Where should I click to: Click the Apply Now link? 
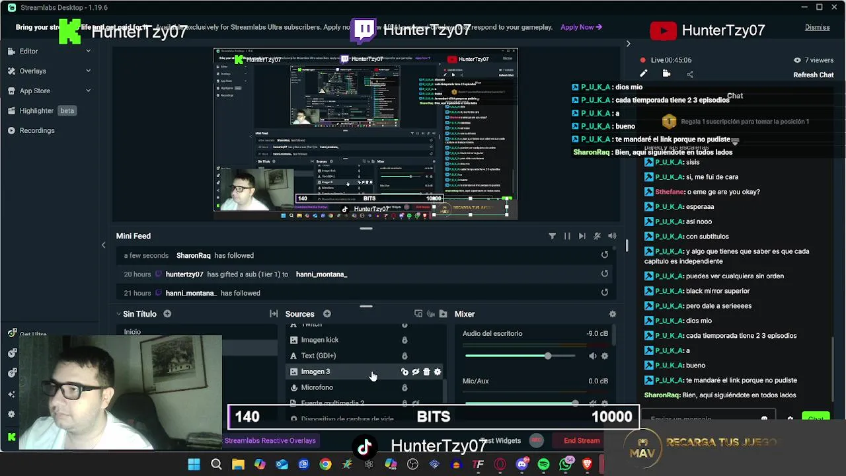[x=581, y=27]
